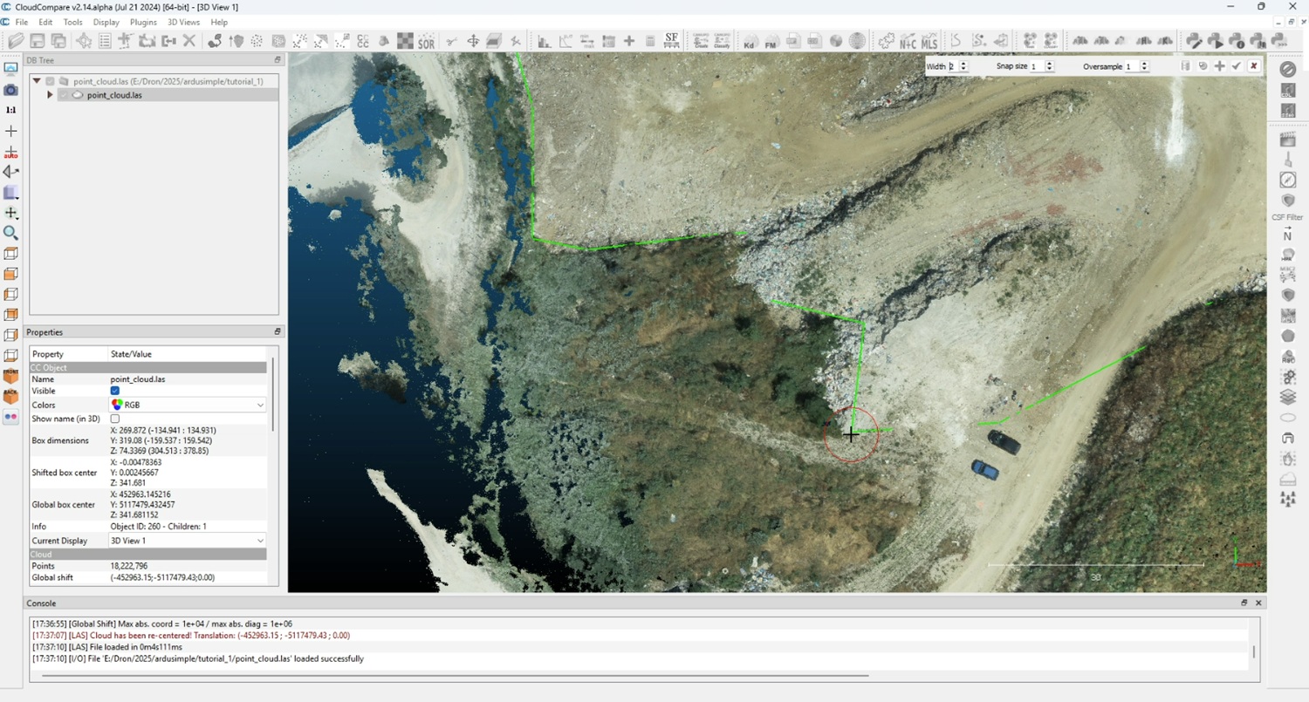Screen dimensions: 1309x702
Task: Click the MLS tool icon
Action: [x=929, y=41]
